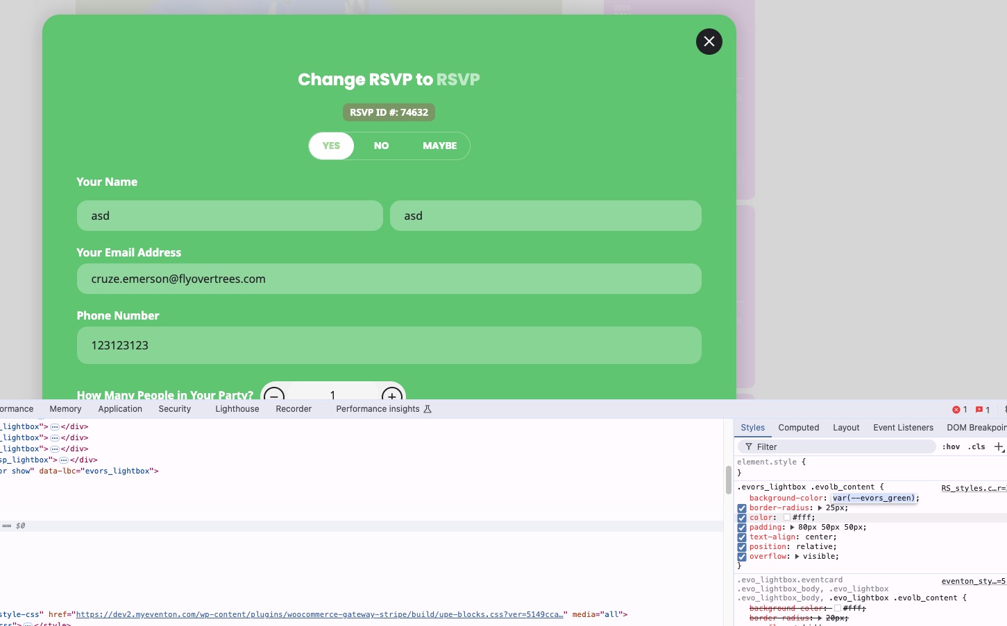Click the #fff color swatch
The image size is (1007, 626).
coord(787,518)
